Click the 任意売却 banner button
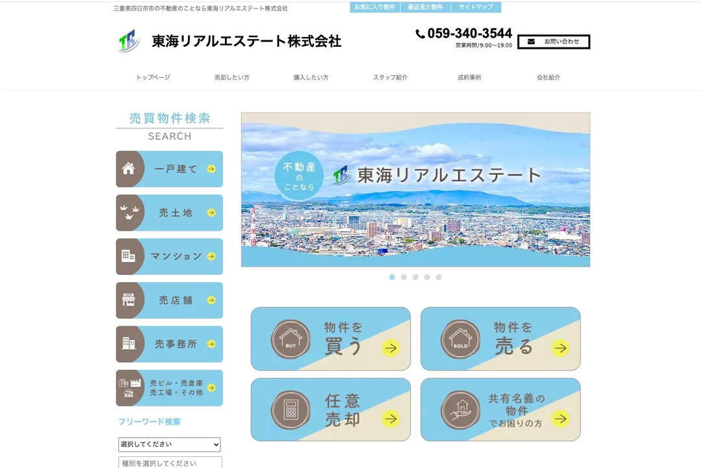Image resolution: width=702 pixels, height=468 pixels. [331, 409]
